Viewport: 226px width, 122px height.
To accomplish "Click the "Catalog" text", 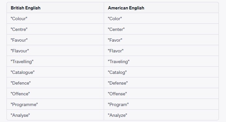I will click(117, 72).
